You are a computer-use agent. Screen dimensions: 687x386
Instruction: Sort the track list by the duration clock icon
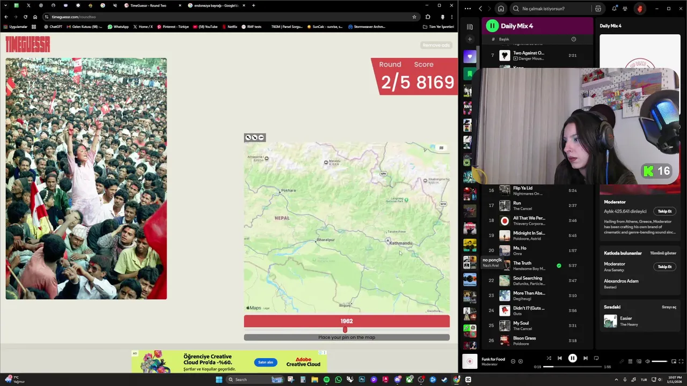coord(573,39)
